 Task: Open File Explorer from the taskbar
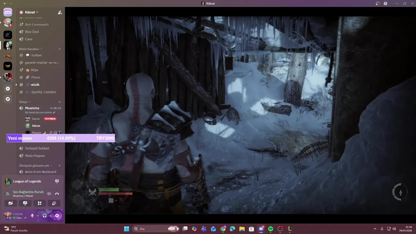(x=242, y=229)
